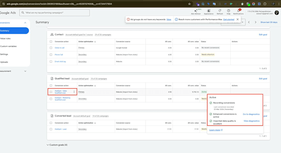Click Edit goal for Qualified lead
The height and width of the screenshot is (153, 281).
pos(263,78)
